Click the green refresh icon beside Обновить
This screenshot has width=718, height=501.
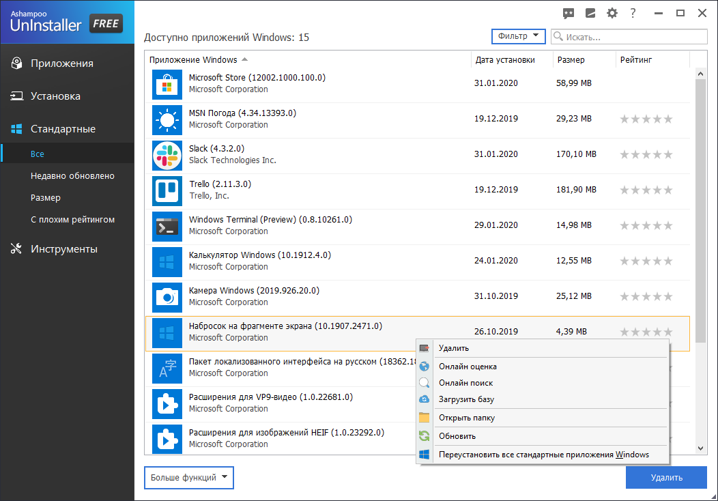[x=425, y=436]
